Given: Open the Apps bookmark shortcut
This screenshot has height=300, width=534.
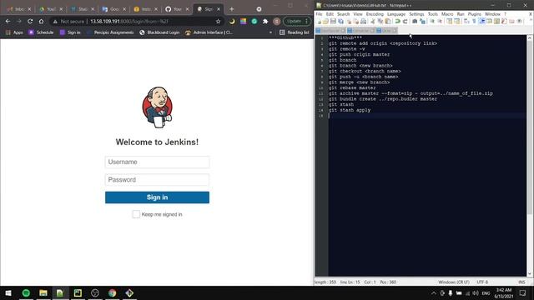Looking at the screenshot, I should click(14, 32).
